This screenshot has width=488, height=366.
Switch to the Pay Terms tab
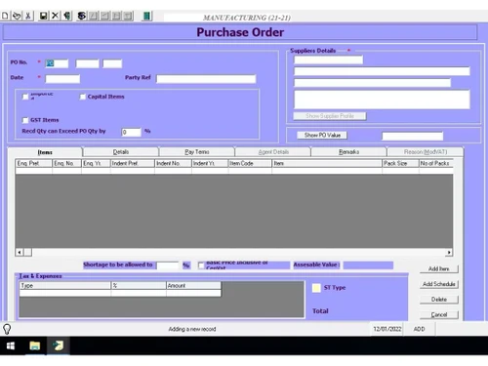[197, 152]
